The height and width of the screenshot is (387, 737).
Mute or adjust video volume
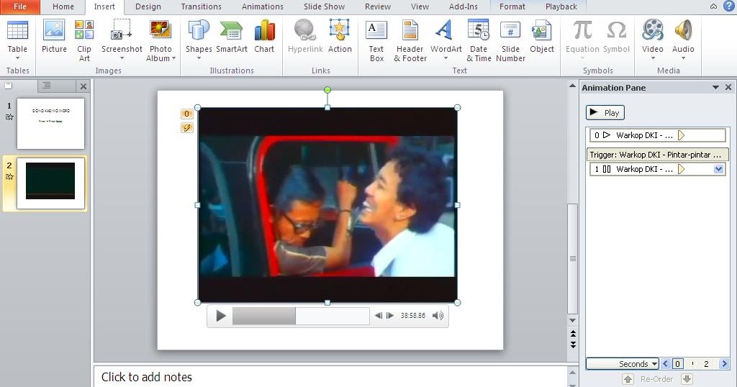[438, 316]
